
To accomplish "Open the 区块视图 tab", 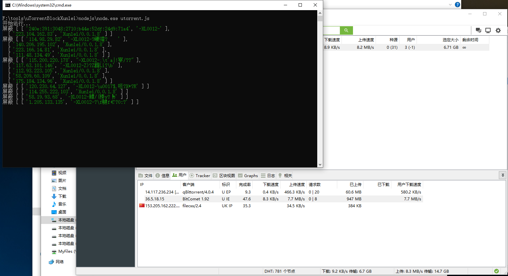I will 224,175.
